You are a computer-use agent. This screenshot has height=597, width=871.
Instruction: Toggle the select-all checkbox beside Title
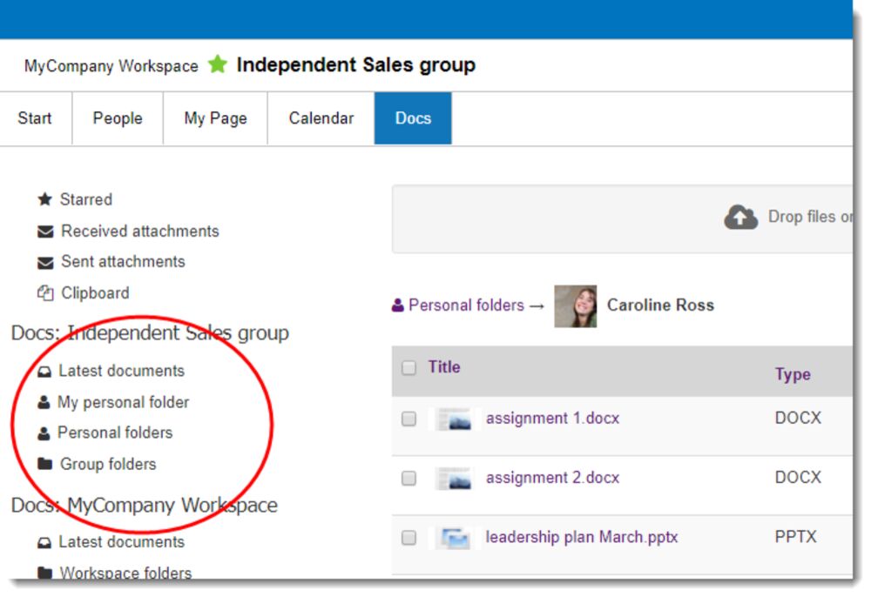pyautogui.click(x=408, y=368)
